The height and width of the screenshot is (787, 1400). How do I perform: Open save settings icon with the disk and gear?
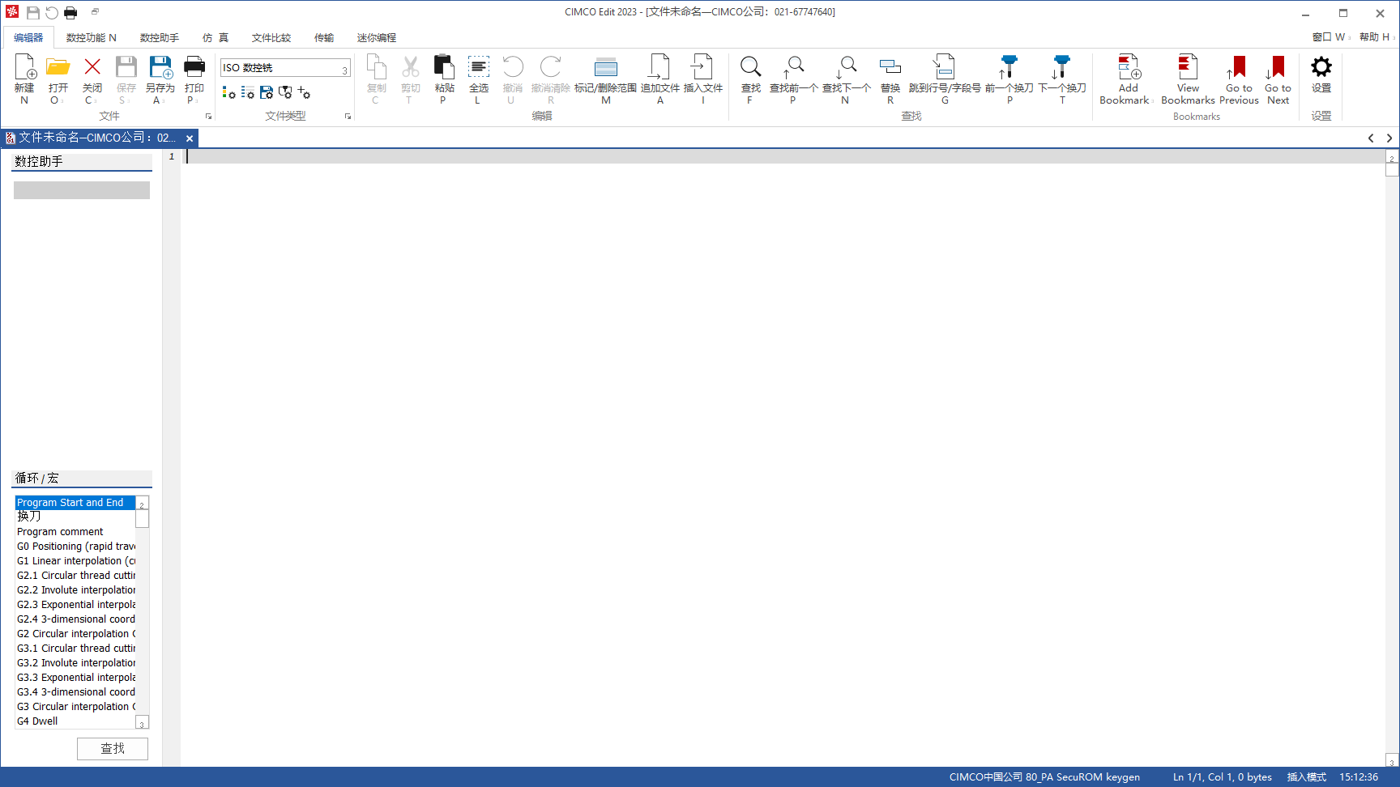tap(267, 93)
